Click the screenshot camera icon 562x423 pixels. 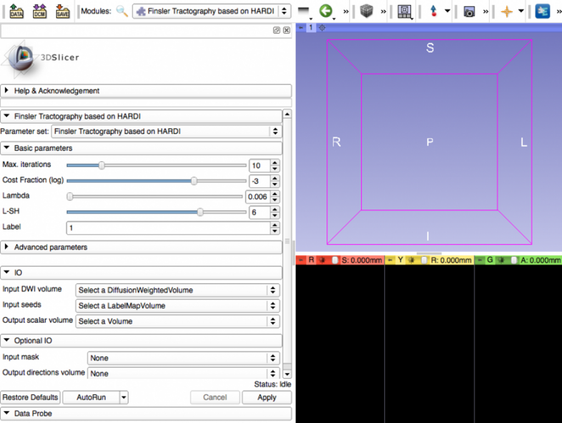point(469,11)
